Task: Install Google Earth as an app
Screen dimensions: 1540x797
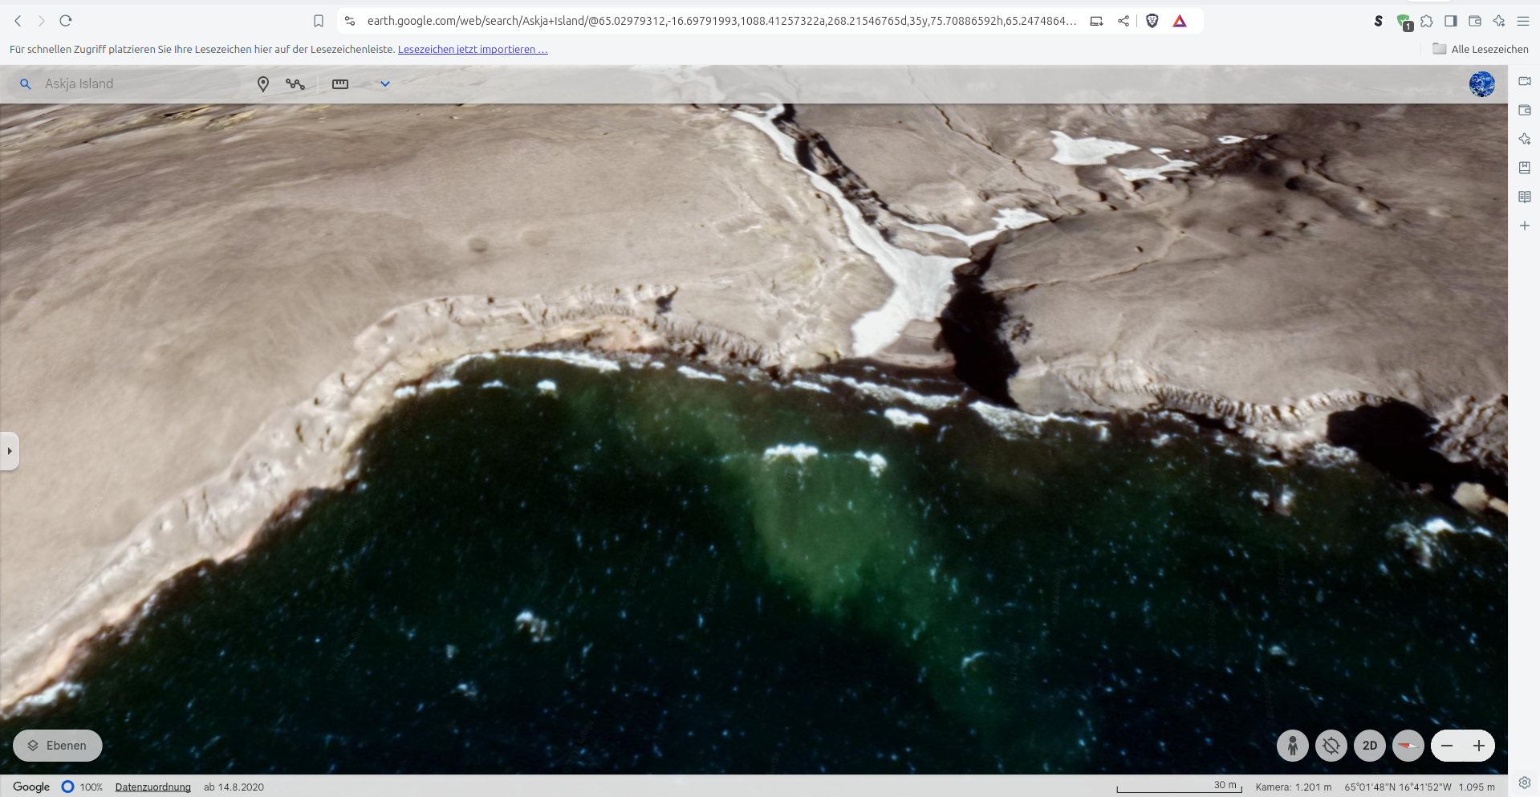Action: (1096, 21)
